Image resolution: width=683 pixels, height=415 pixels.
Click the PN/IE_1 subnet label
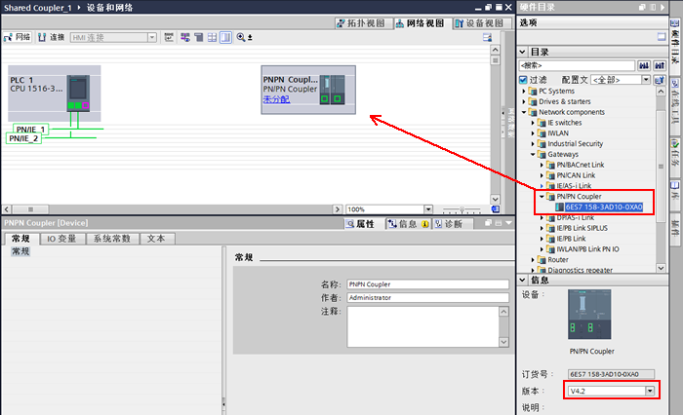(30, 130)
